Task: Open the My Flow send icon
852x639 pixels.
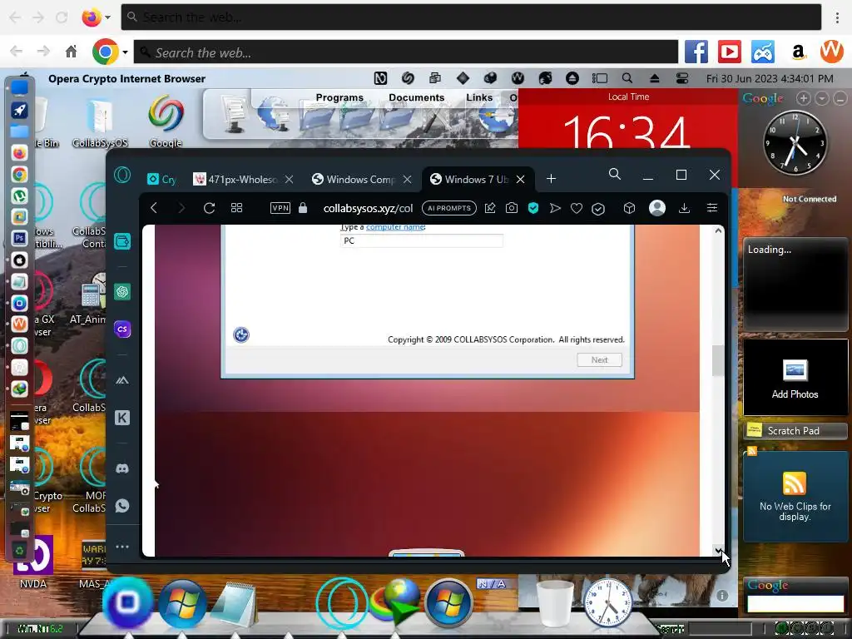Action: click(x=555, y=208)
